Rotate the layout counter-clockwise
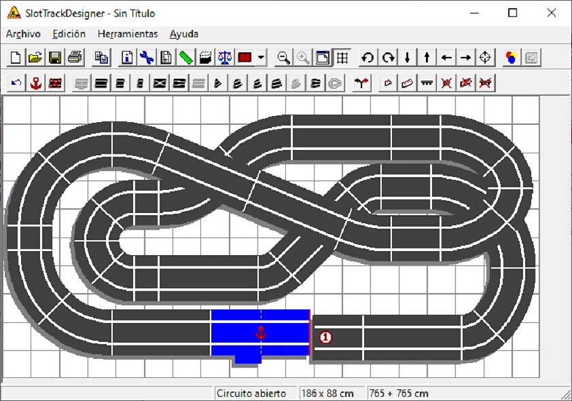The image size is (572, 401). click(x=368, y=58)
